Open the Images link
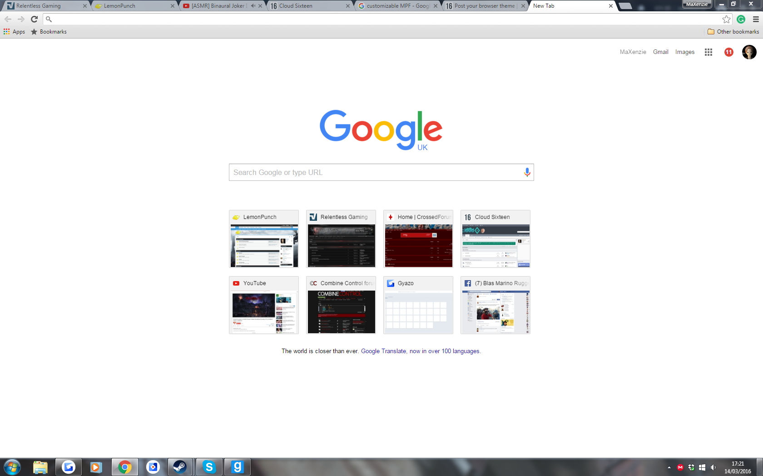The height and width of the screenshot is (476, 763). [684, 52]
